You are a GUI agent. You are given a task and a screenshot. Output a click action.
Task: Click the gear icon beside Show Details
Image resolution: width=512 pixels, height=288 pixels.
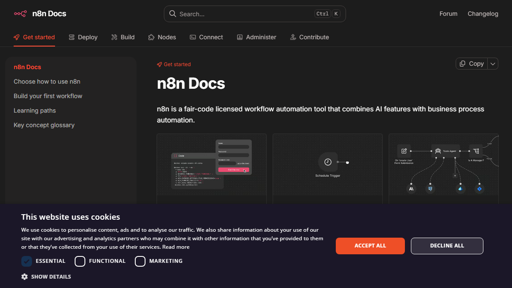[24, 276]
